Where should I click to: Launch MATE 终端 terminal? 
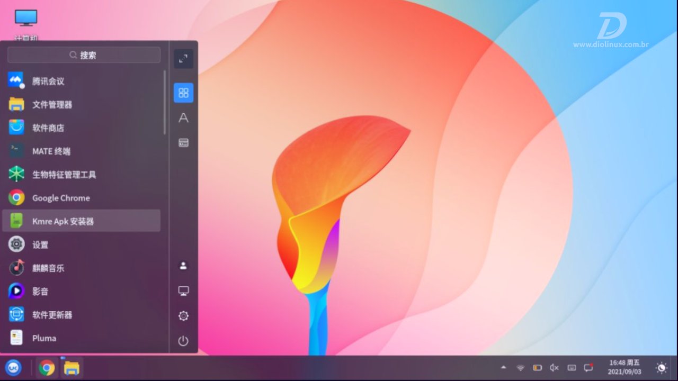(82, 151)
